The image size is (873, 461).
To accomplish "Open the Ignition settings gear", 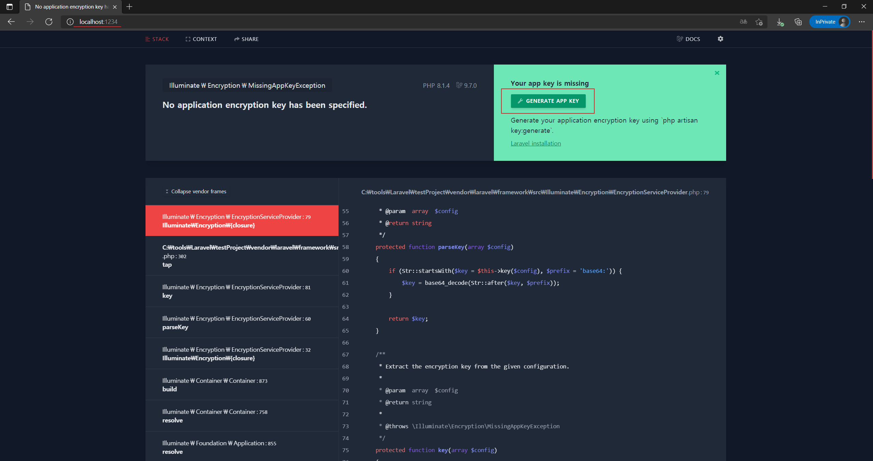I will [720, 39].
